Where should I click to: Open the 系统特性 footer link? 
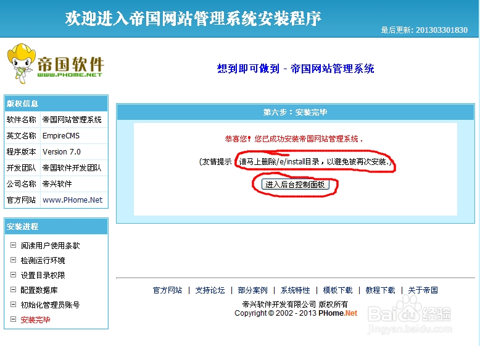coord(295,290)
